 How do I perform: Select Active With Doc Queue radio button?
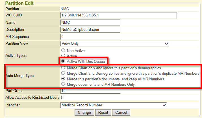pyautogui.click(x=63, y=61)
